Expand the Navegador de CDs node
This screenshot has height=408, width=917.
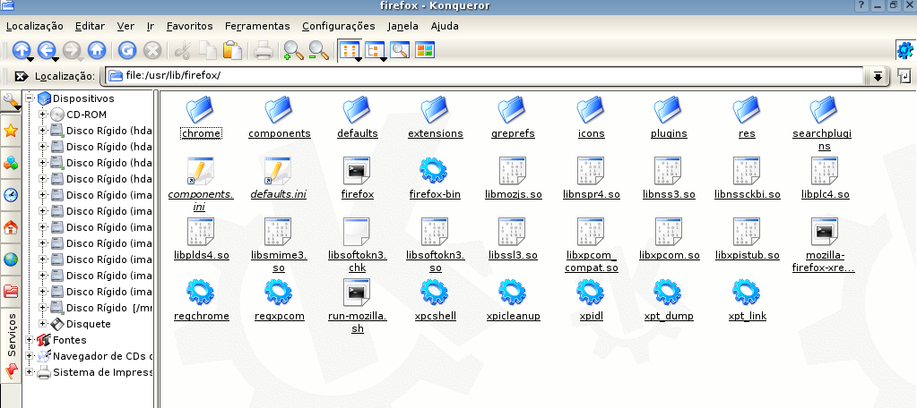30,356
